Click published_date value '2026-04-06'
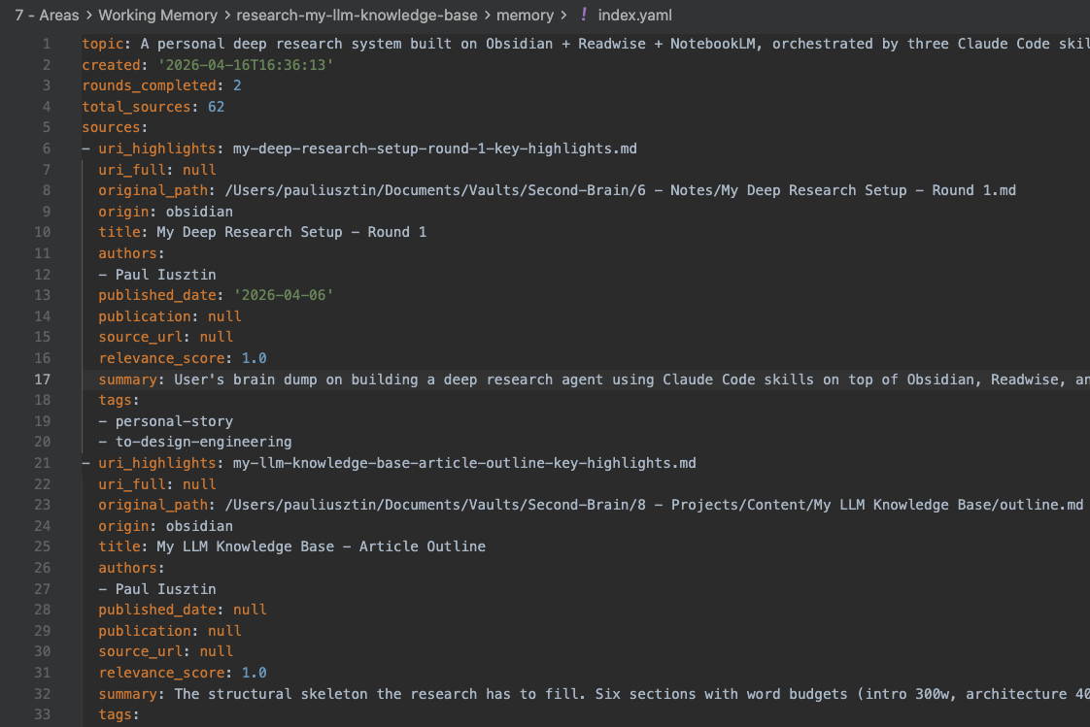The height and width of the screenshot is (727, 1090). pyautogui.click(x=284, y=295)
